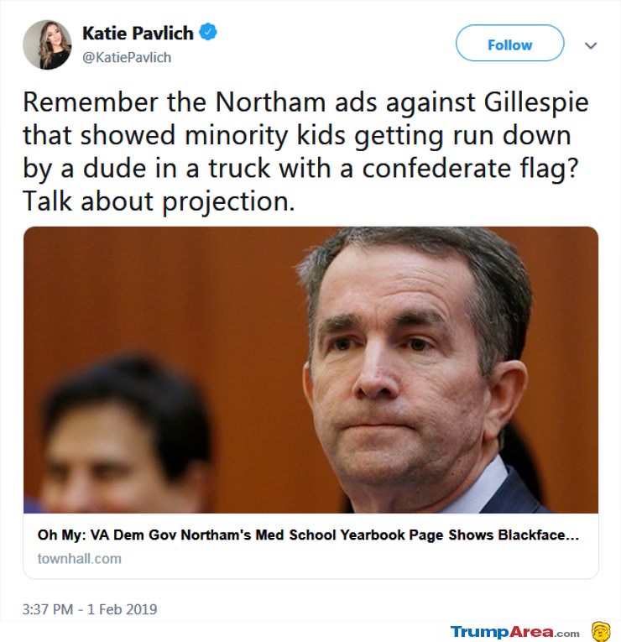Click the cartoon head watermark icon

point(601,631)
